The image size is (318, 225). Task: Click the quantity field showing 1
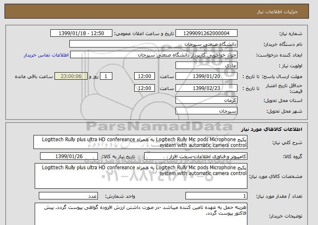coord(216,196)
